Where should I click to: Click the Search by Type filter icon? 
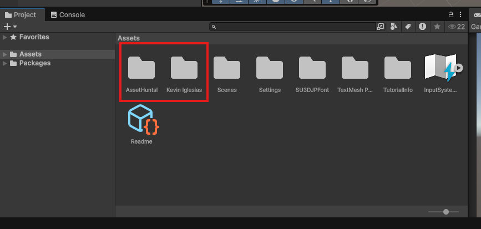[x=394, y=27]
